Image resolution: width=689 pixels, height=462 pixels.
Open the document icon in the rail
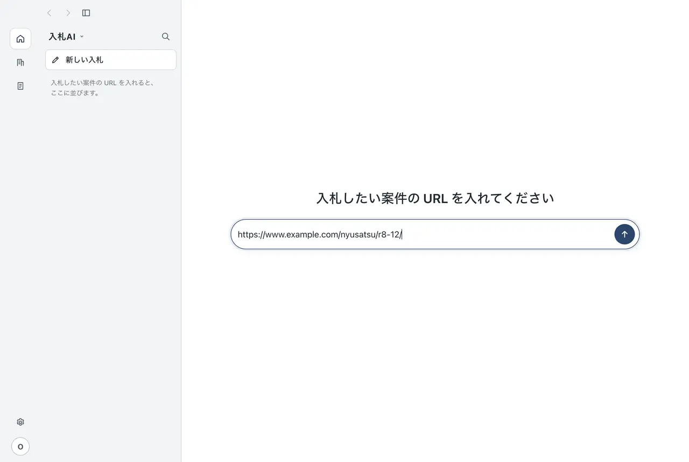coord(20,86)
